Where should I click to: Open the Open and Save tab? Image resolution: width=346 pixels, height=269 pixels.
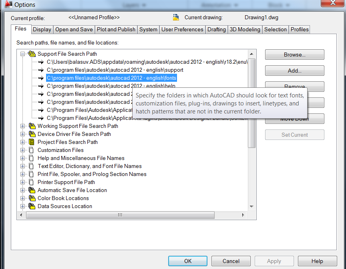(74, 30)
